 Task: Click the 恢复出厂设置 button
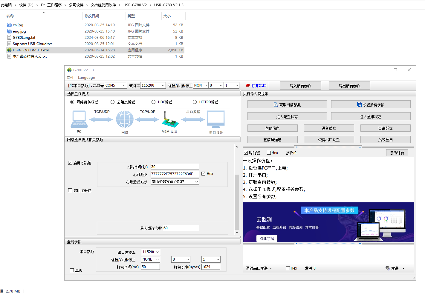(329, 140)
